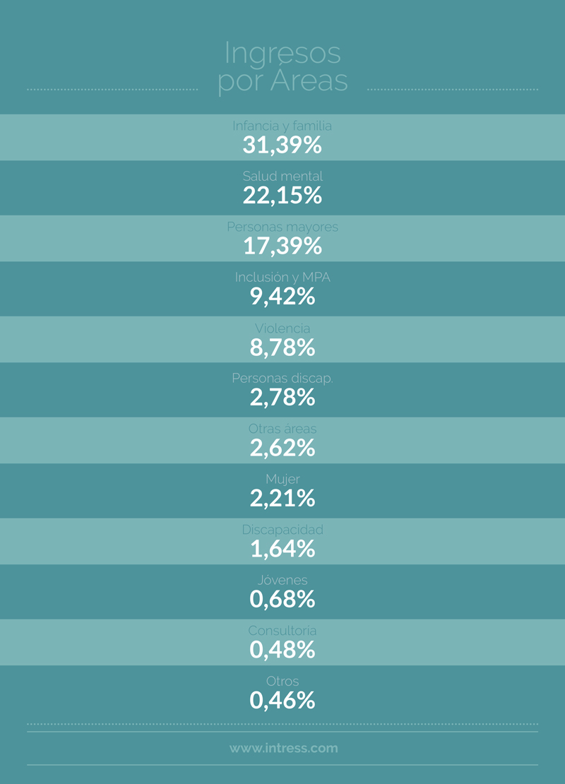Click the Personas discap. label
565x784 pixels.
click(x=282, y=378)
